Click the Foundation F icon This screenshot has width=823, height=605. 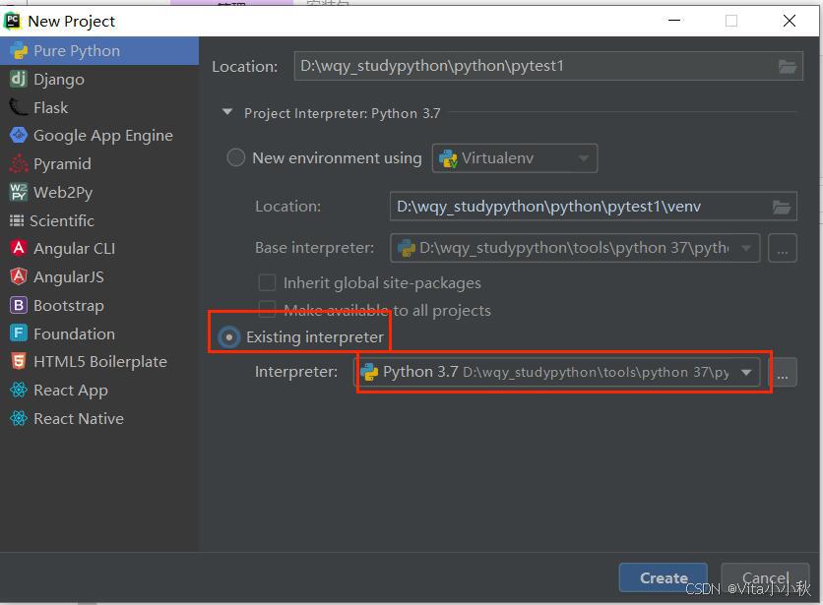pos(19,333)
